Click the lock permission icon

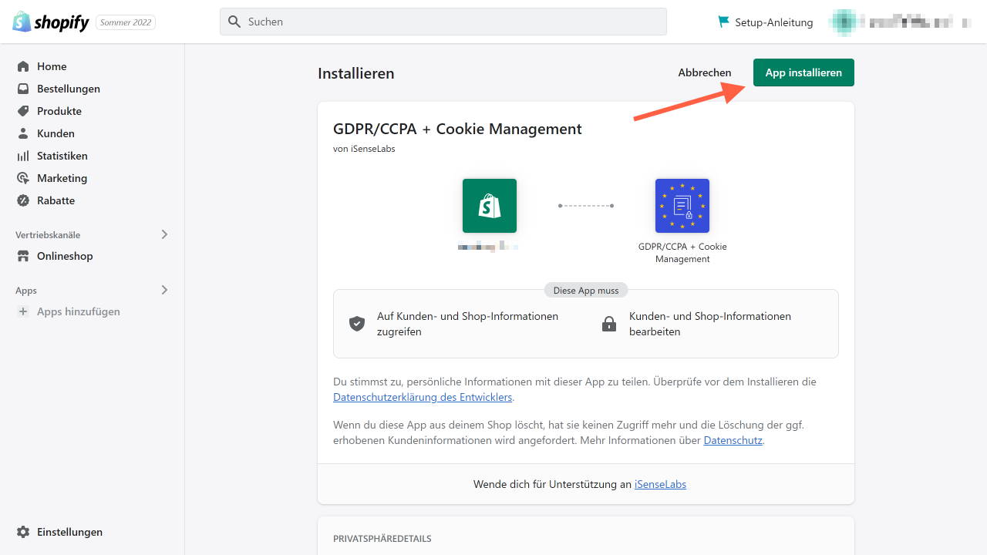[609, 324]
